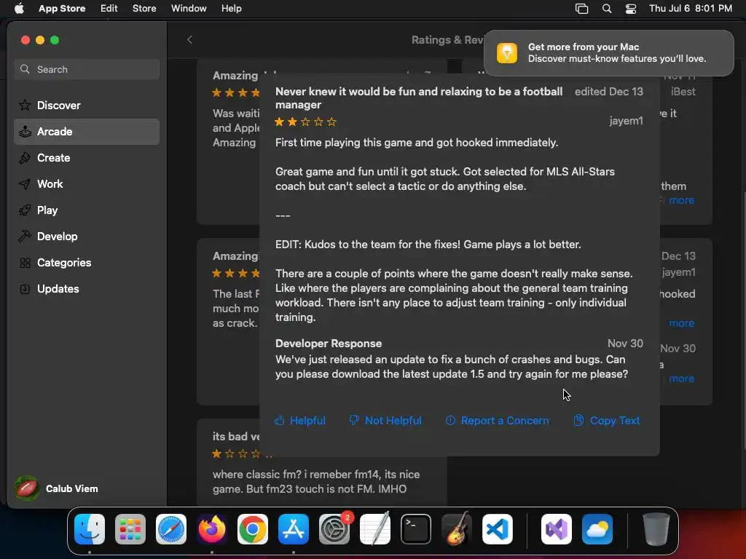Launch GarageBand from the Dock
Screen dimensions: 746x559
point(457,529)
